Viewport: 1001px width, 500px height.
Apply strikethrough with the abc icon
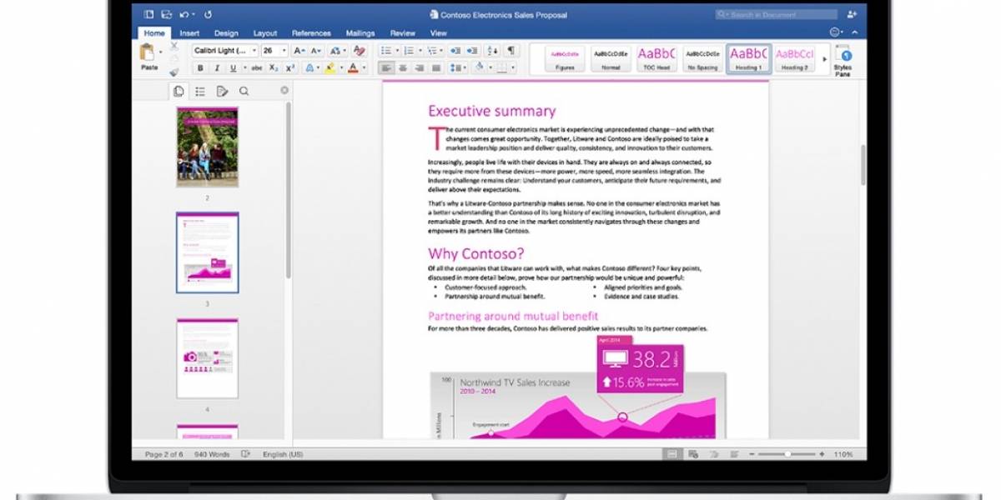pyautogui.click(x=257, y=68)
